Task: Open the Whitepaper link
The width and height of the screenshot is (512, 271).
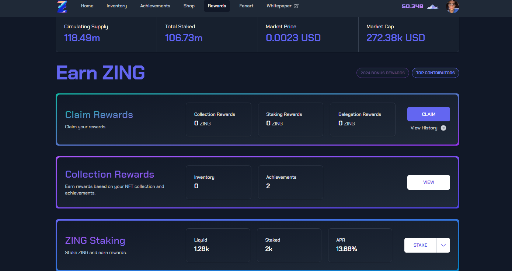Action: [x=282, y=6]
